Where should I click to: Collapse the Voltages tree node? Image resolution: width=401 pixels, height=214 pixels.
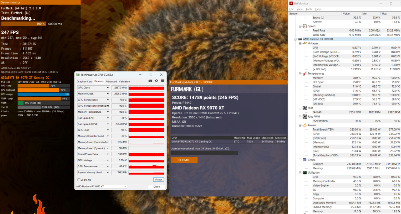click(x=300, y=43)
